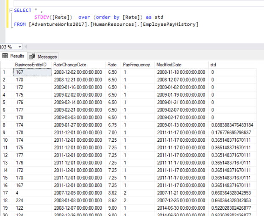Click cell 167 in row 1

pos(32,72)
